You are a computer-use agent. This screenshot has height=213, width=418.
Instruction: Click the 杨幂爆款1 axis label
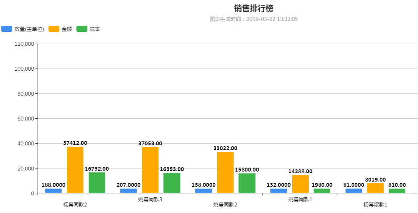click(x=375, y=205)
